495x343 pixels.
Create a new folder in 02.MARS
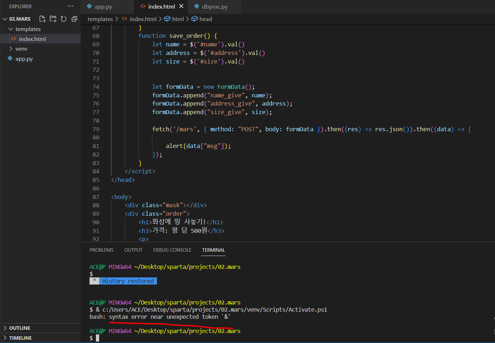point(53,19)
